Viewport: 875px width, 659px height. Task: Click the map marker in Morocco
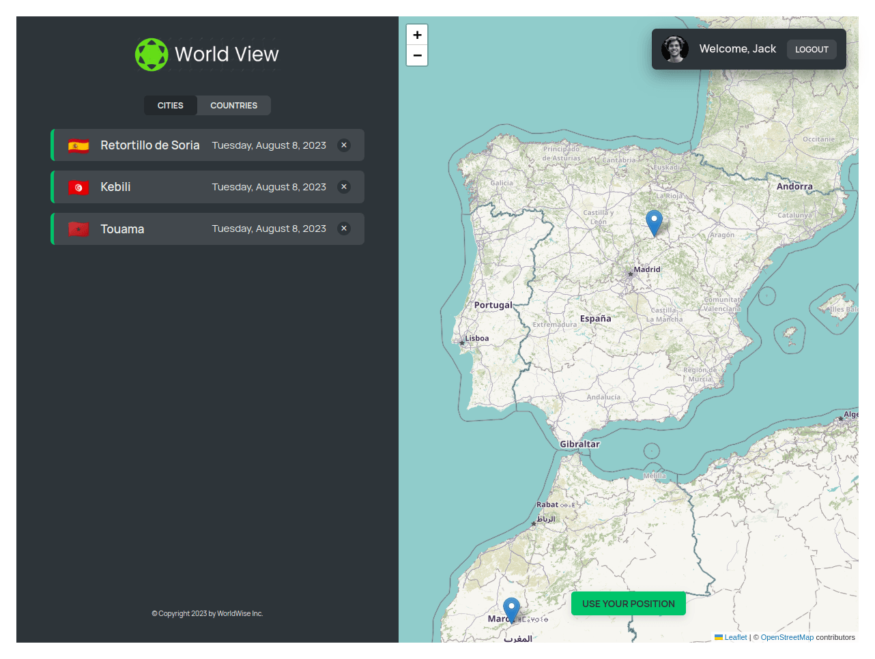511,609
